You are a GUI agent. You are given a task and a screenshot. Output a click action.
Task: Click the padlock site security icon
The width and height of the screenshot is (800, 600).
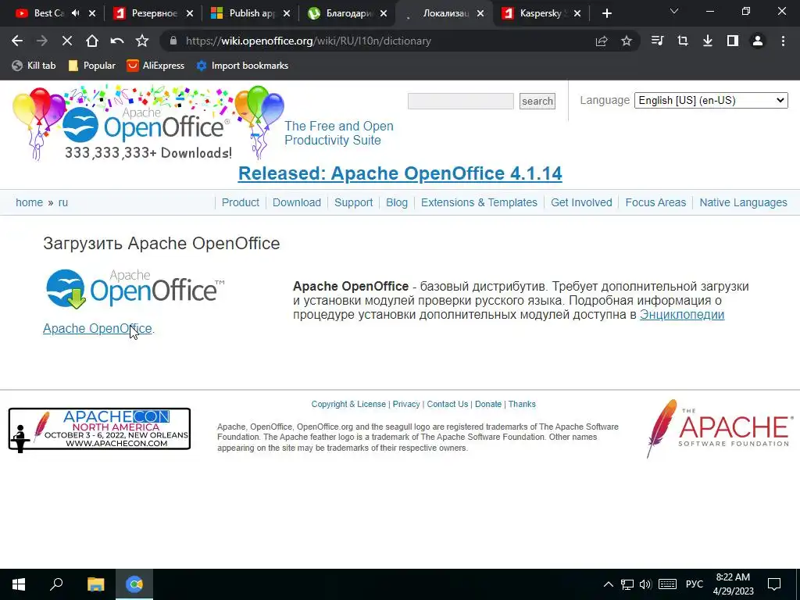(x=173, y=41)
